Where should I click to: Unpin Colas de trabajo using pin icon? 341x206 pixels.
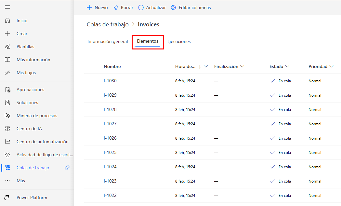[67, 168]
